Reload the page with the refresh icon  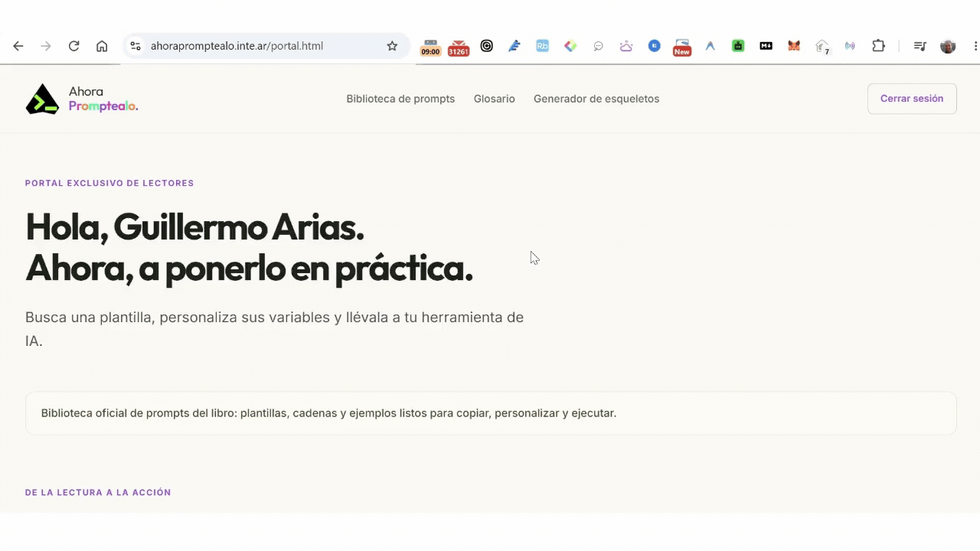point(74,46)
